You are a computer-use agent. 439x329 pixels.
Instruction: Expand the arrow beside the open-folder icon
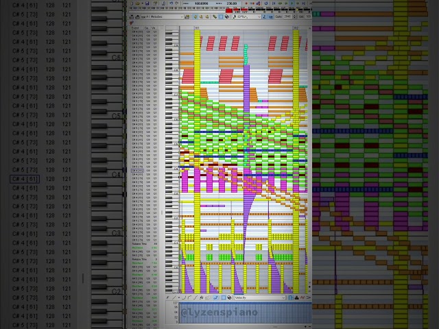coord(143,3)
